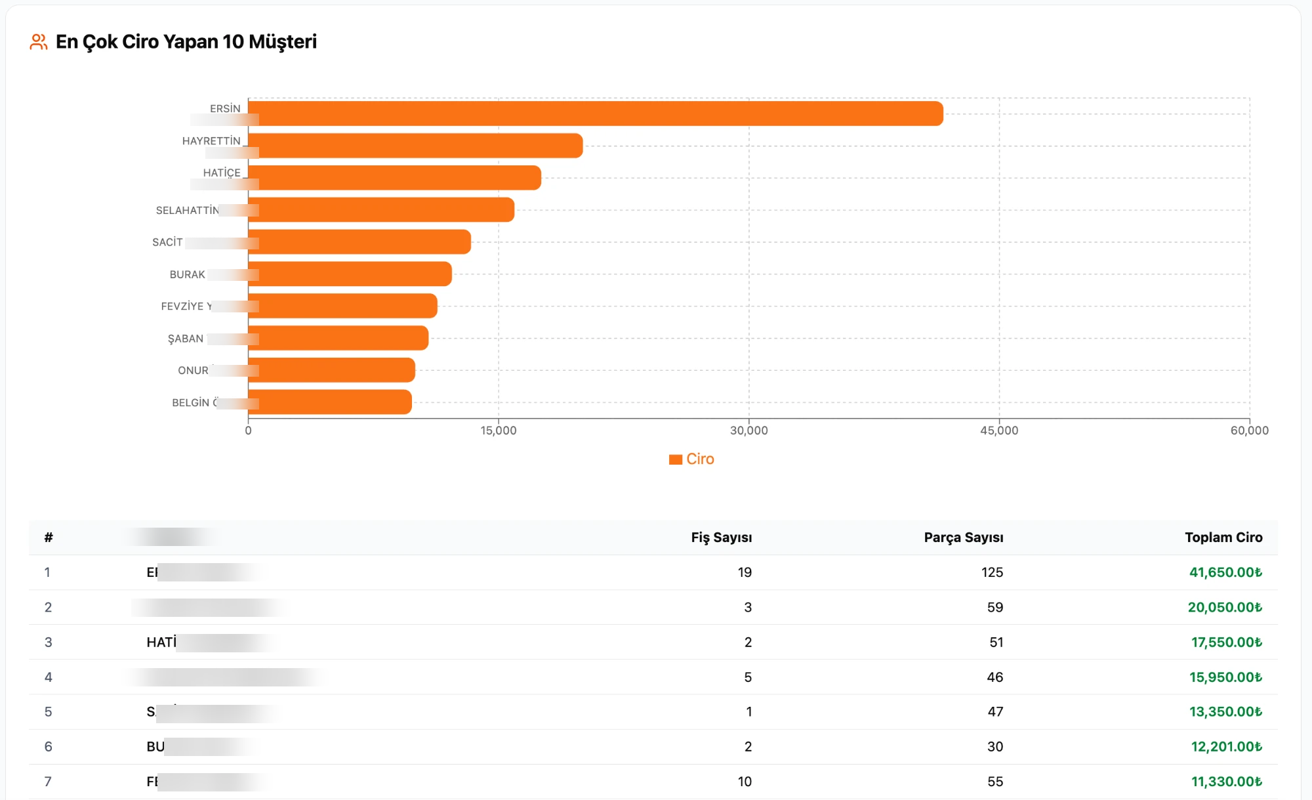
Task: Click the 17,550.00₺ total value
Action: click(x=1227, y=642)
